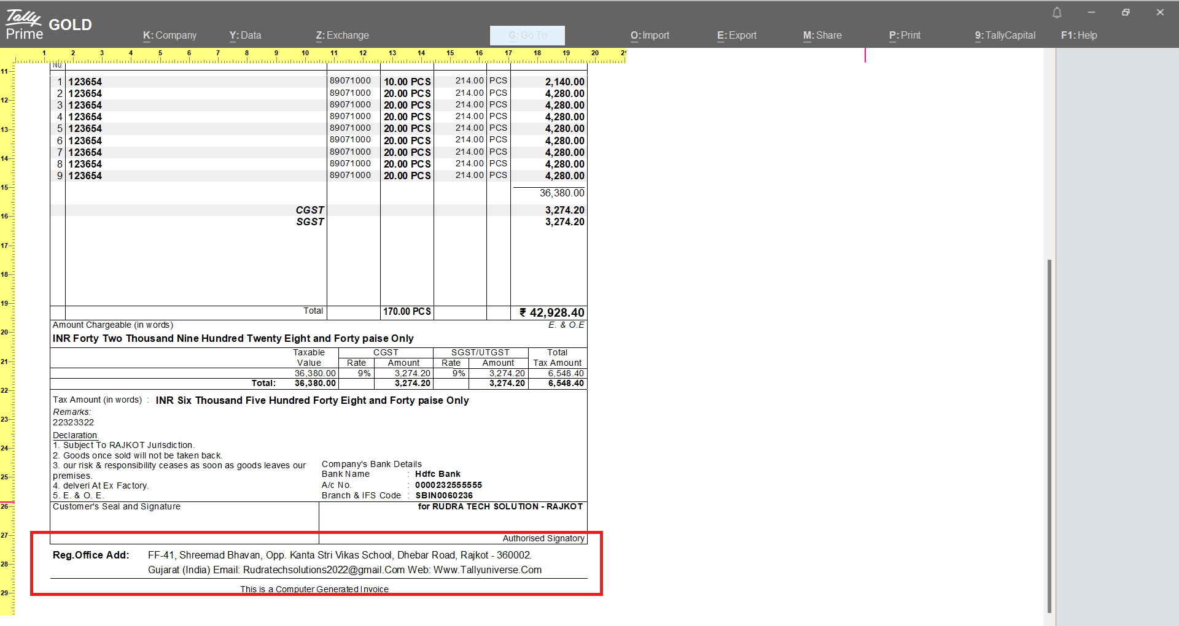Open the Y: Data menu

click(245, 36)
